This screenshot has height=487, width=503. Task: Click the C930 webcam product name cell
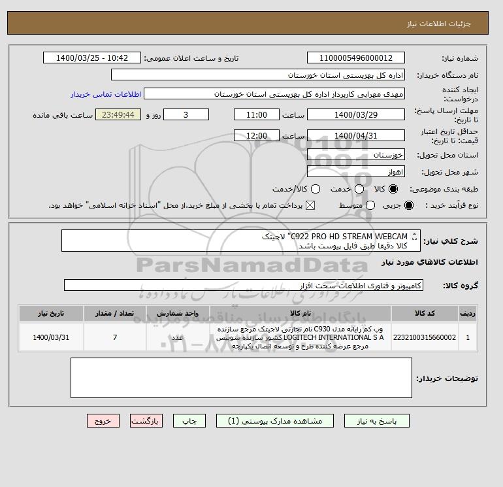300,337
